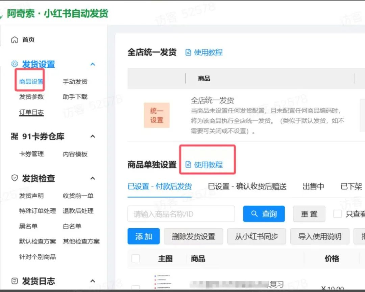Screen dimensions: 365x292
Task: Open 使用教程 link beside 全店统一发货
Action: click(x=208, y=53)
